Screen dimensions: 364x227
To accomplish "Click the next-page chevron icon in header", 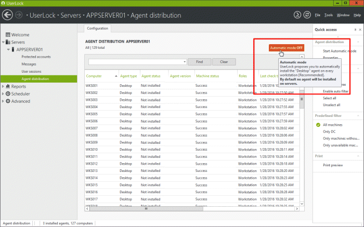I will 297,15.
